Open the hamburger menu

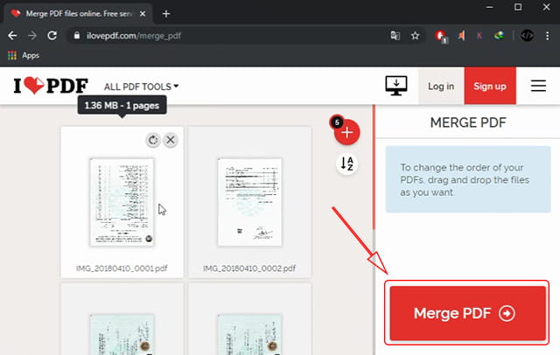click(538, 86)
